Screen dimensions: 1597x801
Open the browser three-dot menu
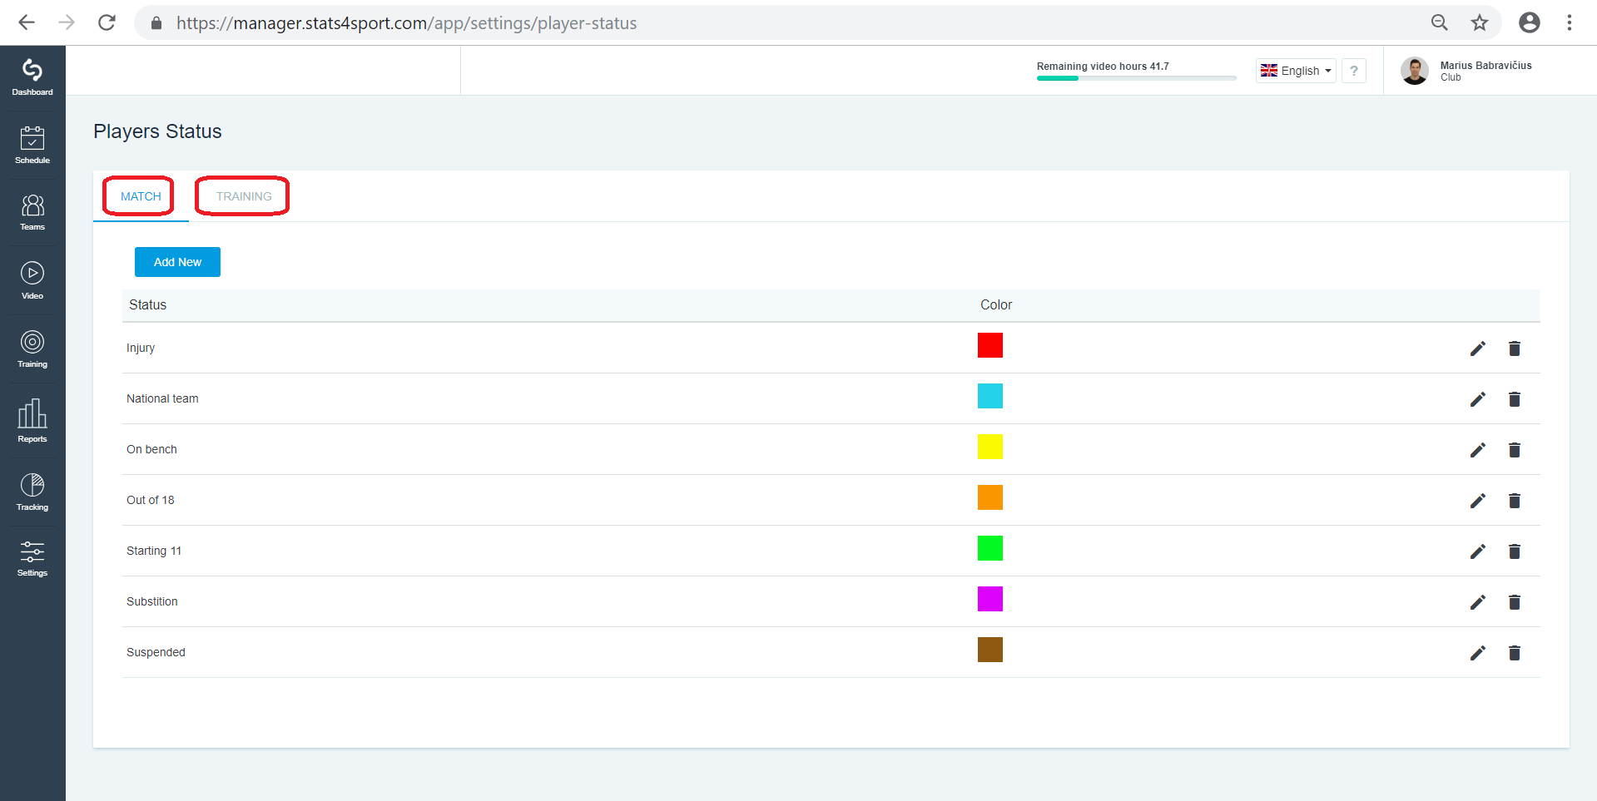coord(1569,23)
